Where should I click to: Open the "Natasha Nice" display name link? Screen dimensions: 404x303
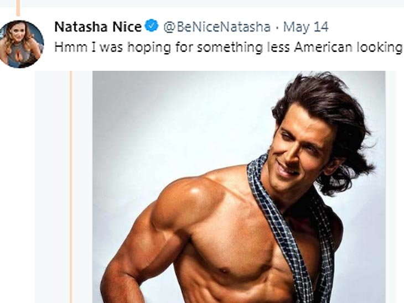[x=97, y=26]
